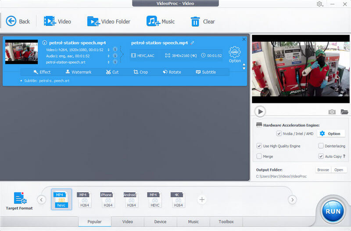Viewport: 351px width, 231px height.
Task: Play the preview video
Action: pyautogui.click(x=260, y=111)
